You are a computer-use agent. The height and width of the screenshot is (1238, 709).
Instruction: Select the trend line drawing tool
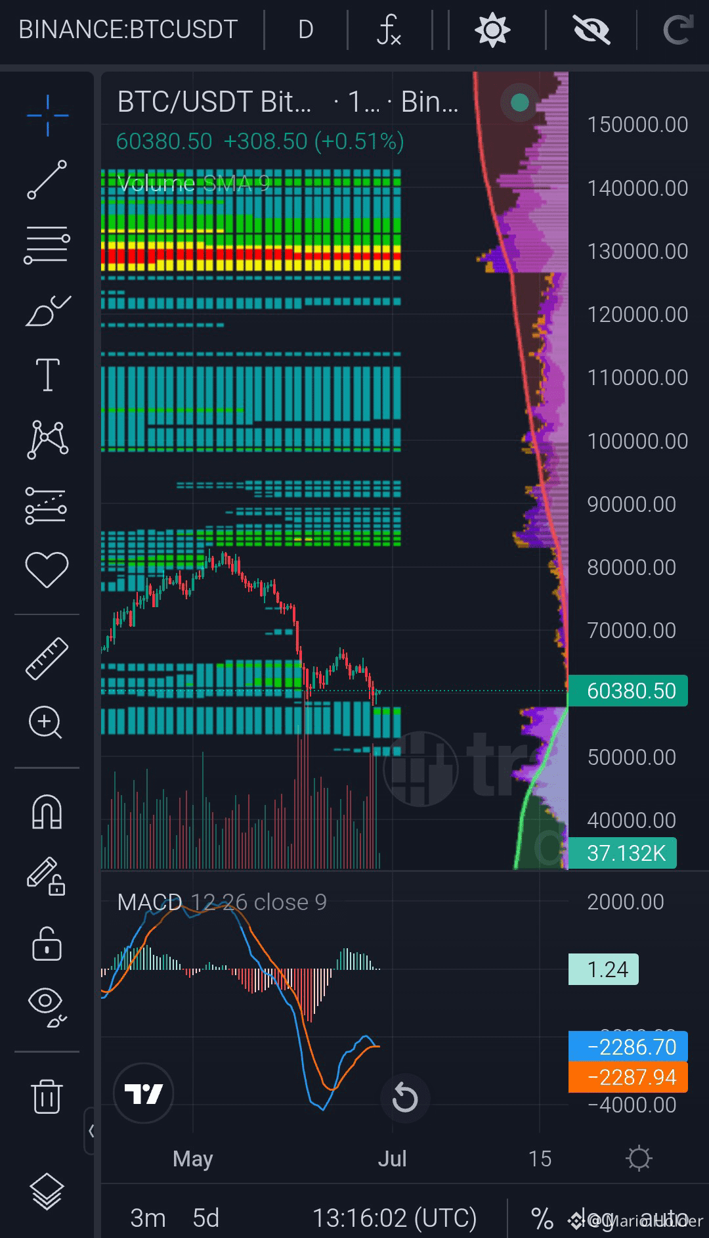[47, 179]
